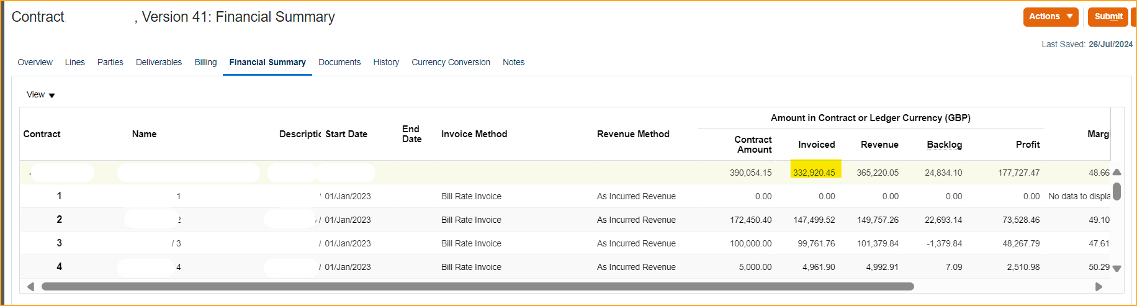Switch to the Overview tab

click(x=35, y=62)
